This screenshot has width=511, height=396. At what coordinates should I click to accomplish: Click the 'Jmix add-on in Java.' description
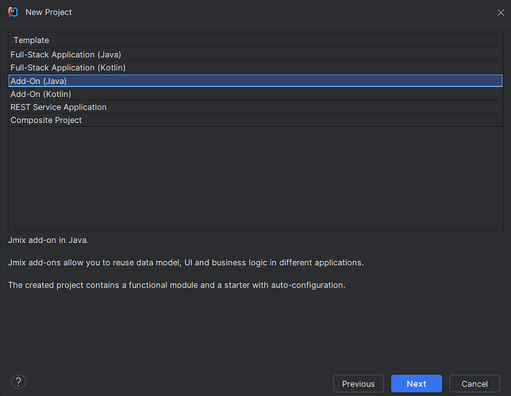tap(48, 240)
